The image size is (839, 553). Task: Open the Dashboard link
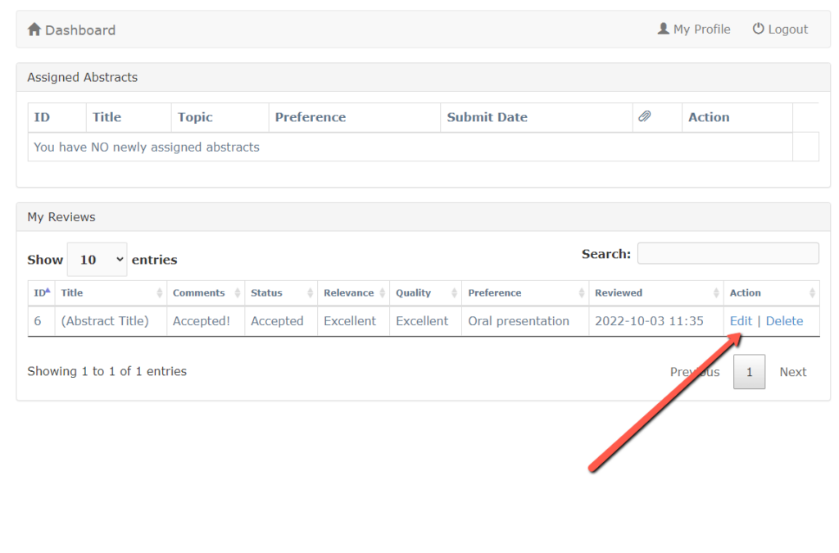click(x=72, y=29)
